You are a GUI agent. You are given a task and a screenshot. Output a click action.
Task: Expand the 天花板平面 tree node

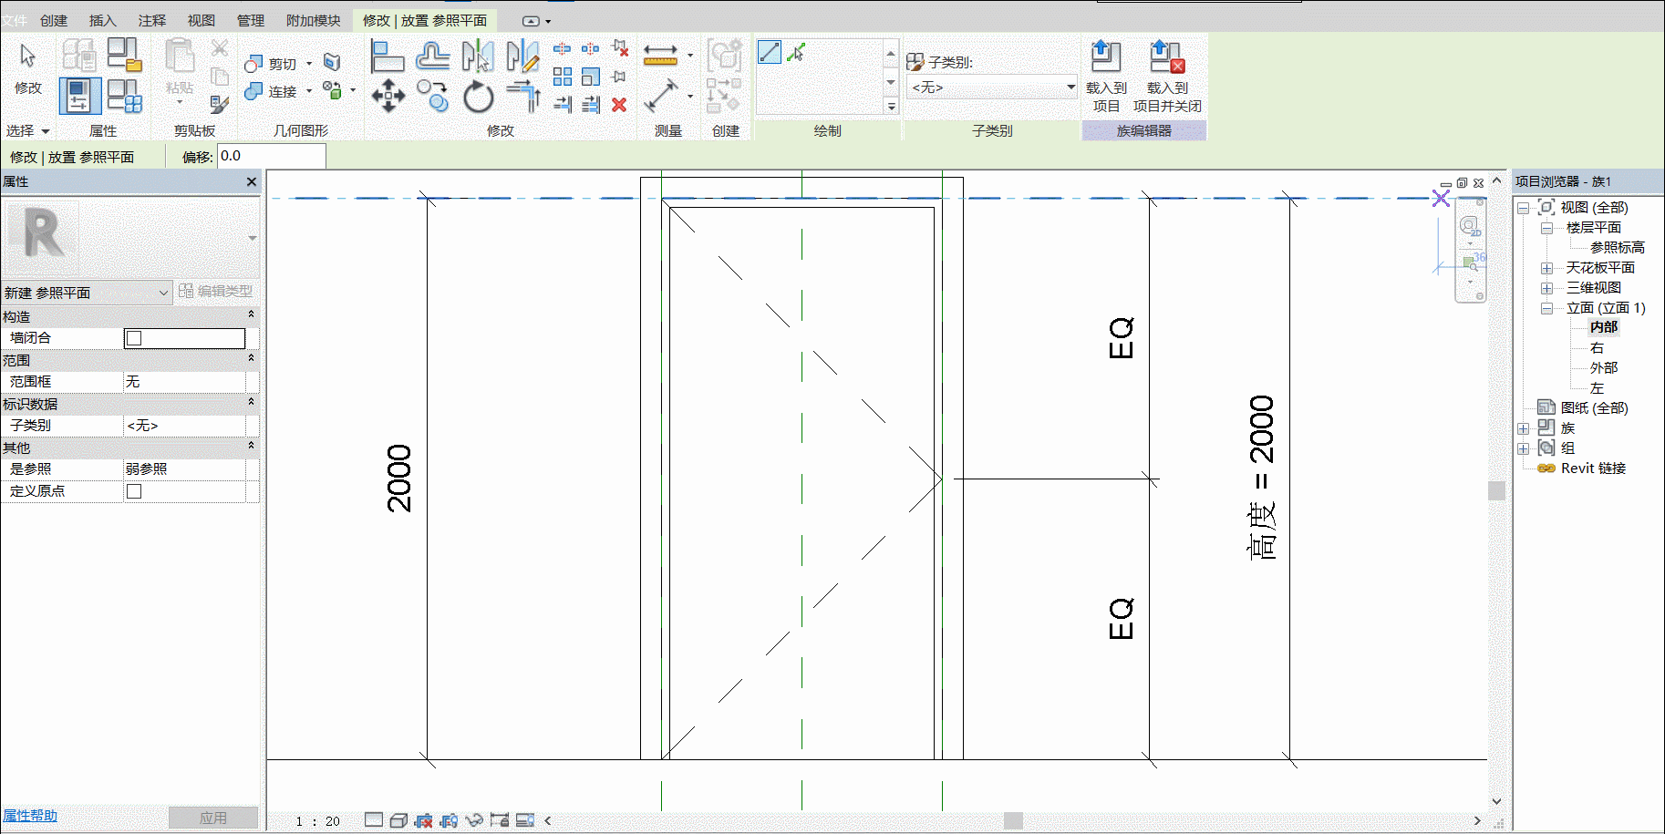click(x=1546, y=268)
